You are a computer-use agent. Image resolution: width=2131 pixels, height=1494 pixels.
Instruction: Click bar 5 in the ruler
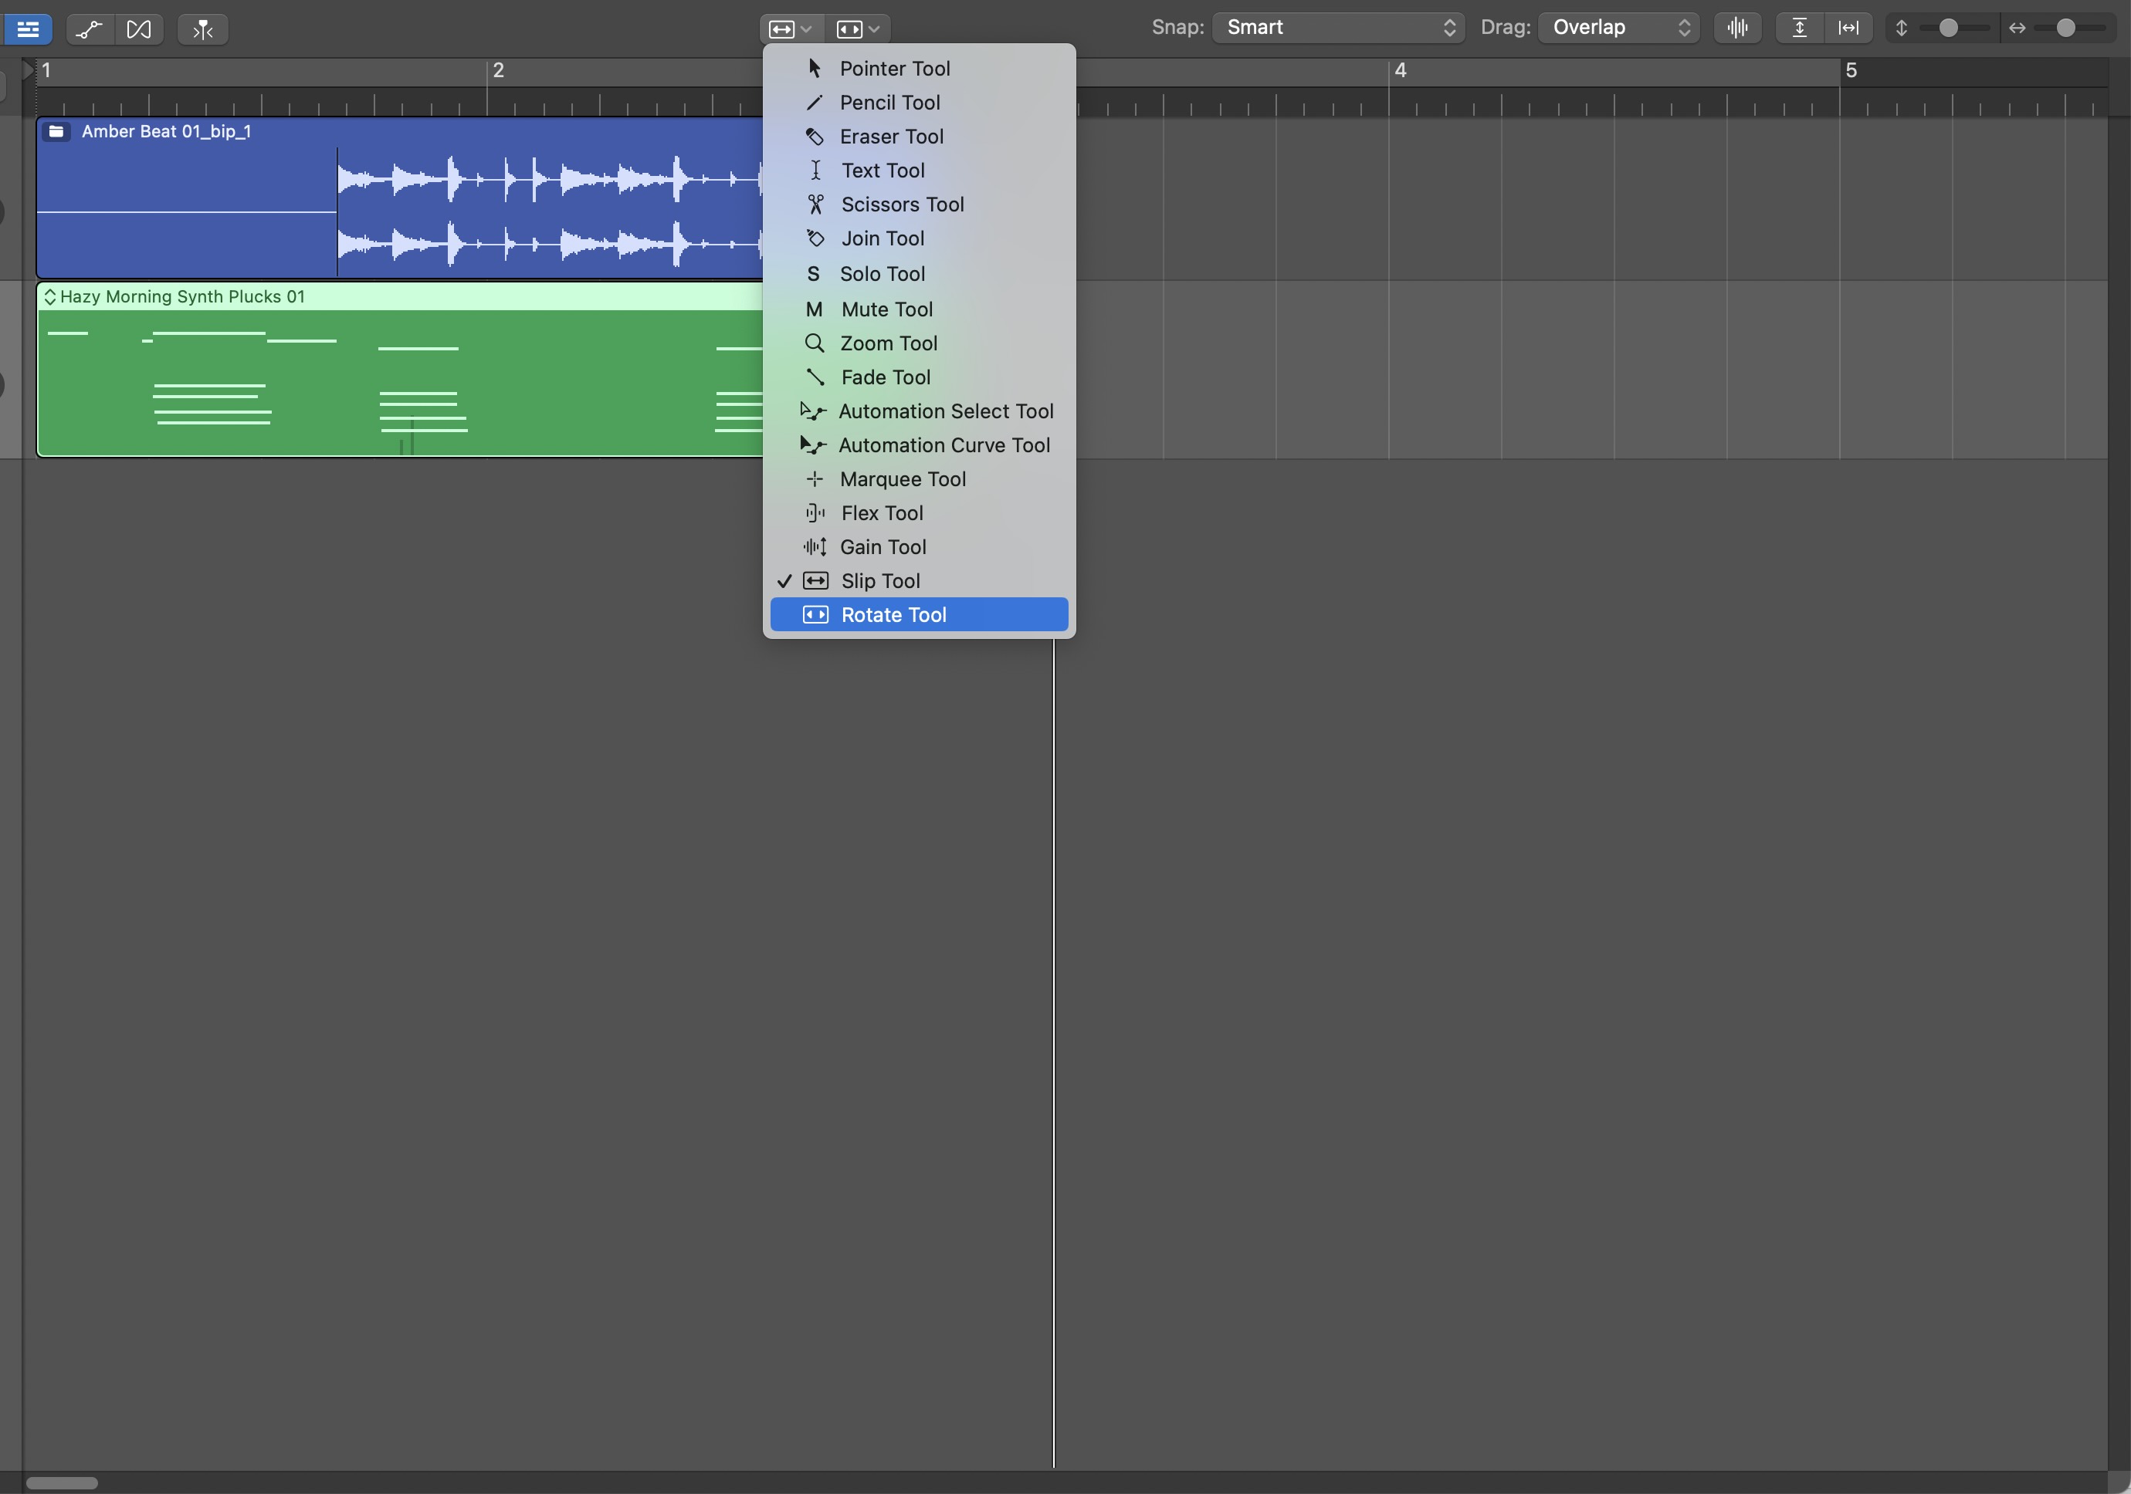point(1851,70)
